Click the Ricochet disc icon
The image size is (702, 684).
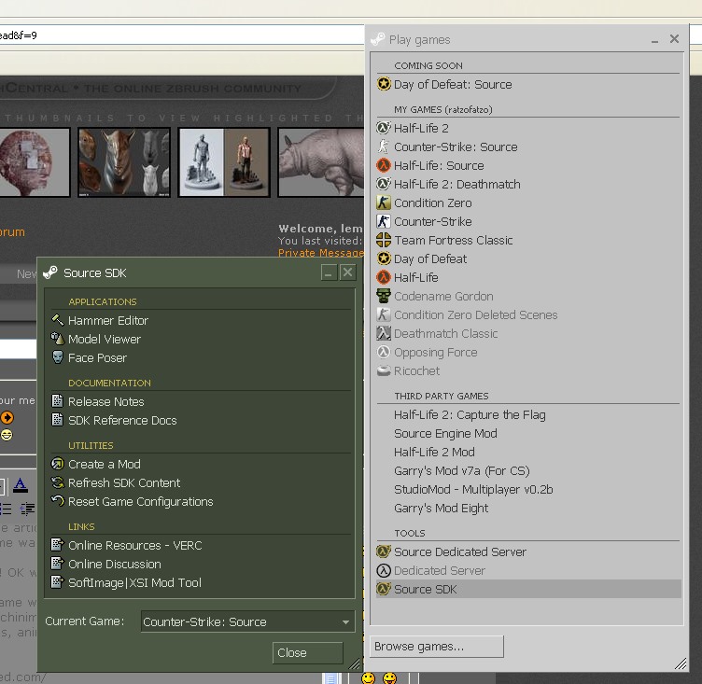[384, 371]
